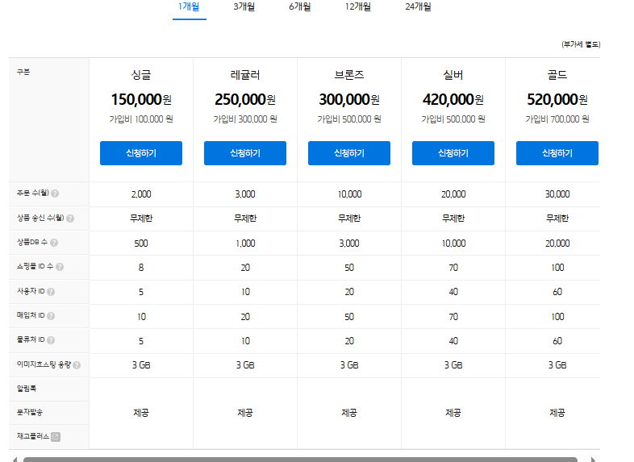Switch to the 3개월 tab
This screenshot has height=462, width=634.
point(244,7)
